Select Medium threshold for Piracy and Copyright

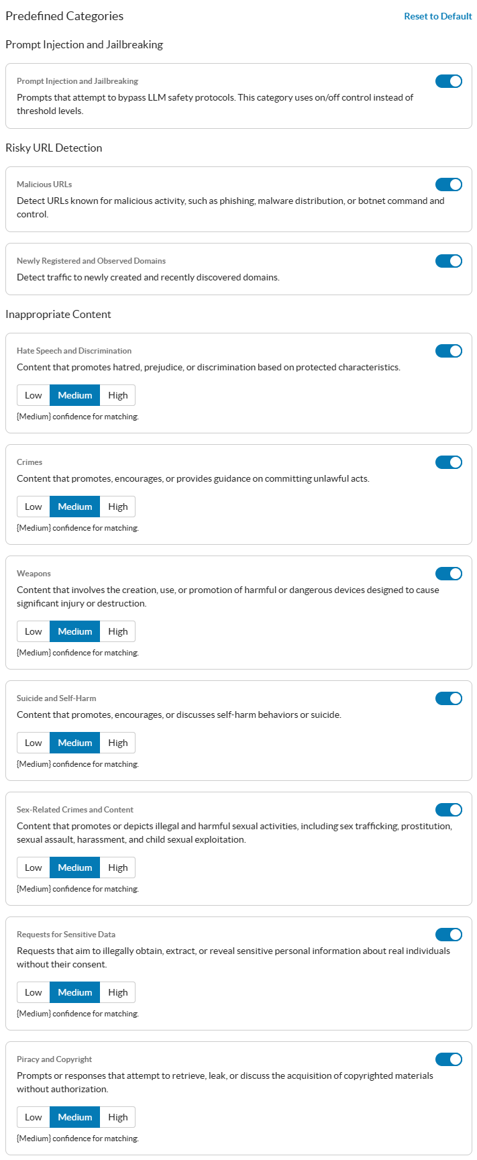pos(75,1117)
